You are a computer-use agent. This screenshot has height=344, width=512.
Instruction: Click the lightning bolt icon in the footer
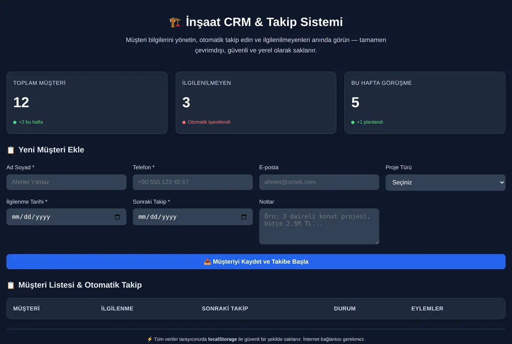pyautogui.click(x=149, y=339)
